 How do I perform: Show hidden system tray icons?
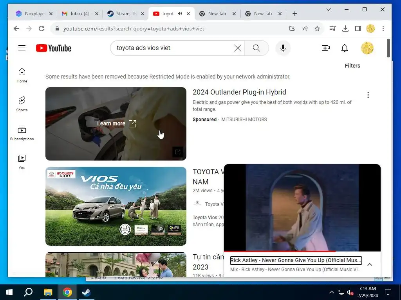(331, 292)
